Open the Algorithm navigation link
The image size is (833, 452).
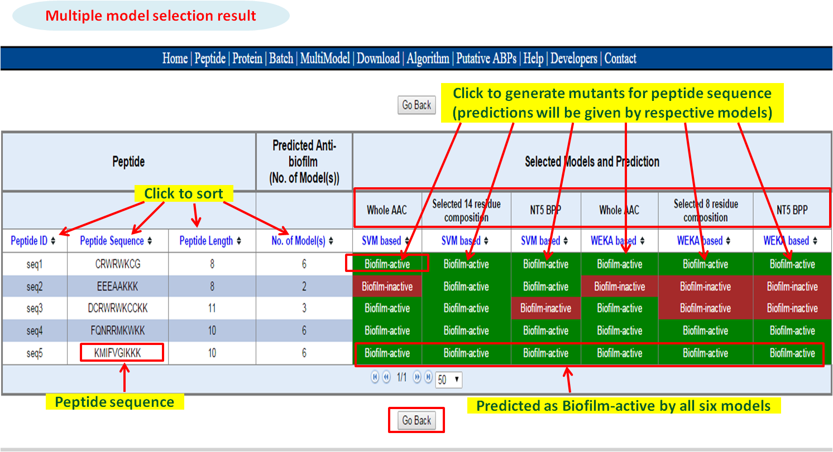[x=428, y=59]
